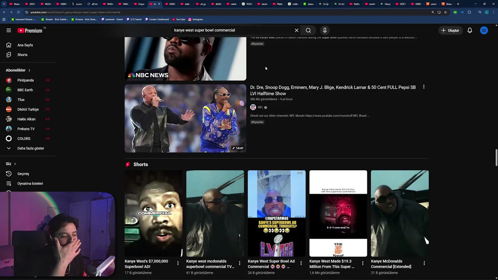
Task: Open options for Kanye McDonalds Commercial Extended short
Action: point(424,263)
